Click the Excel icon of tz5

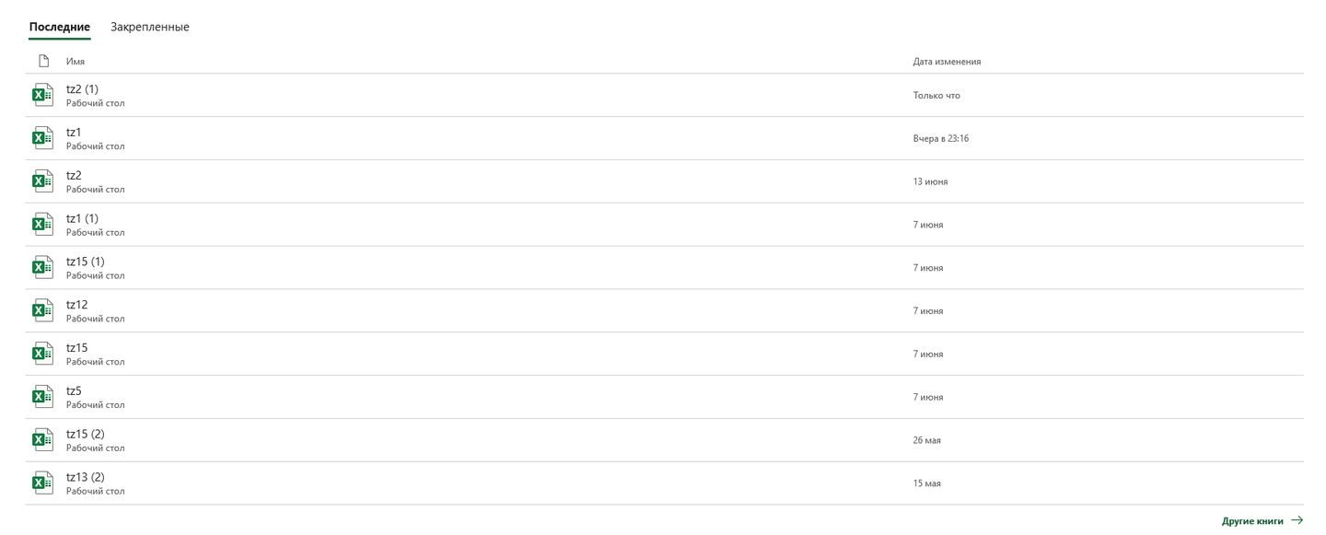point(42,397)
